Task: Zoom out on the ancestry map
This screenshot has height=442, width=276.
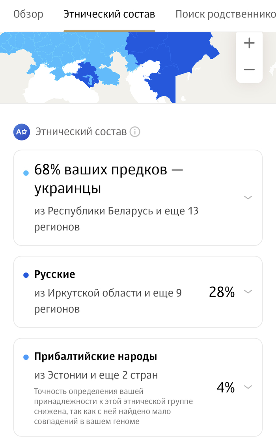Action: click(249, 69)
